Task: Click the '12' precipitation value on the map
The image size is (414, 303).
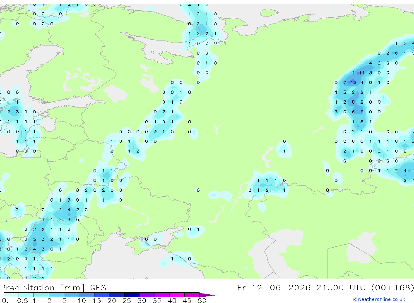Action: point(353,83)
